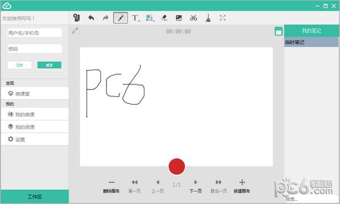Select the pen drawing tool

[x=121, y=18]
